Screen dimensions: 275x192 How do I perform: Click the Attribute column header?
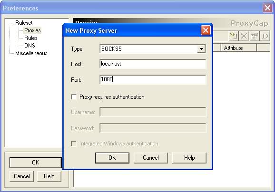(x=239, y=48)
